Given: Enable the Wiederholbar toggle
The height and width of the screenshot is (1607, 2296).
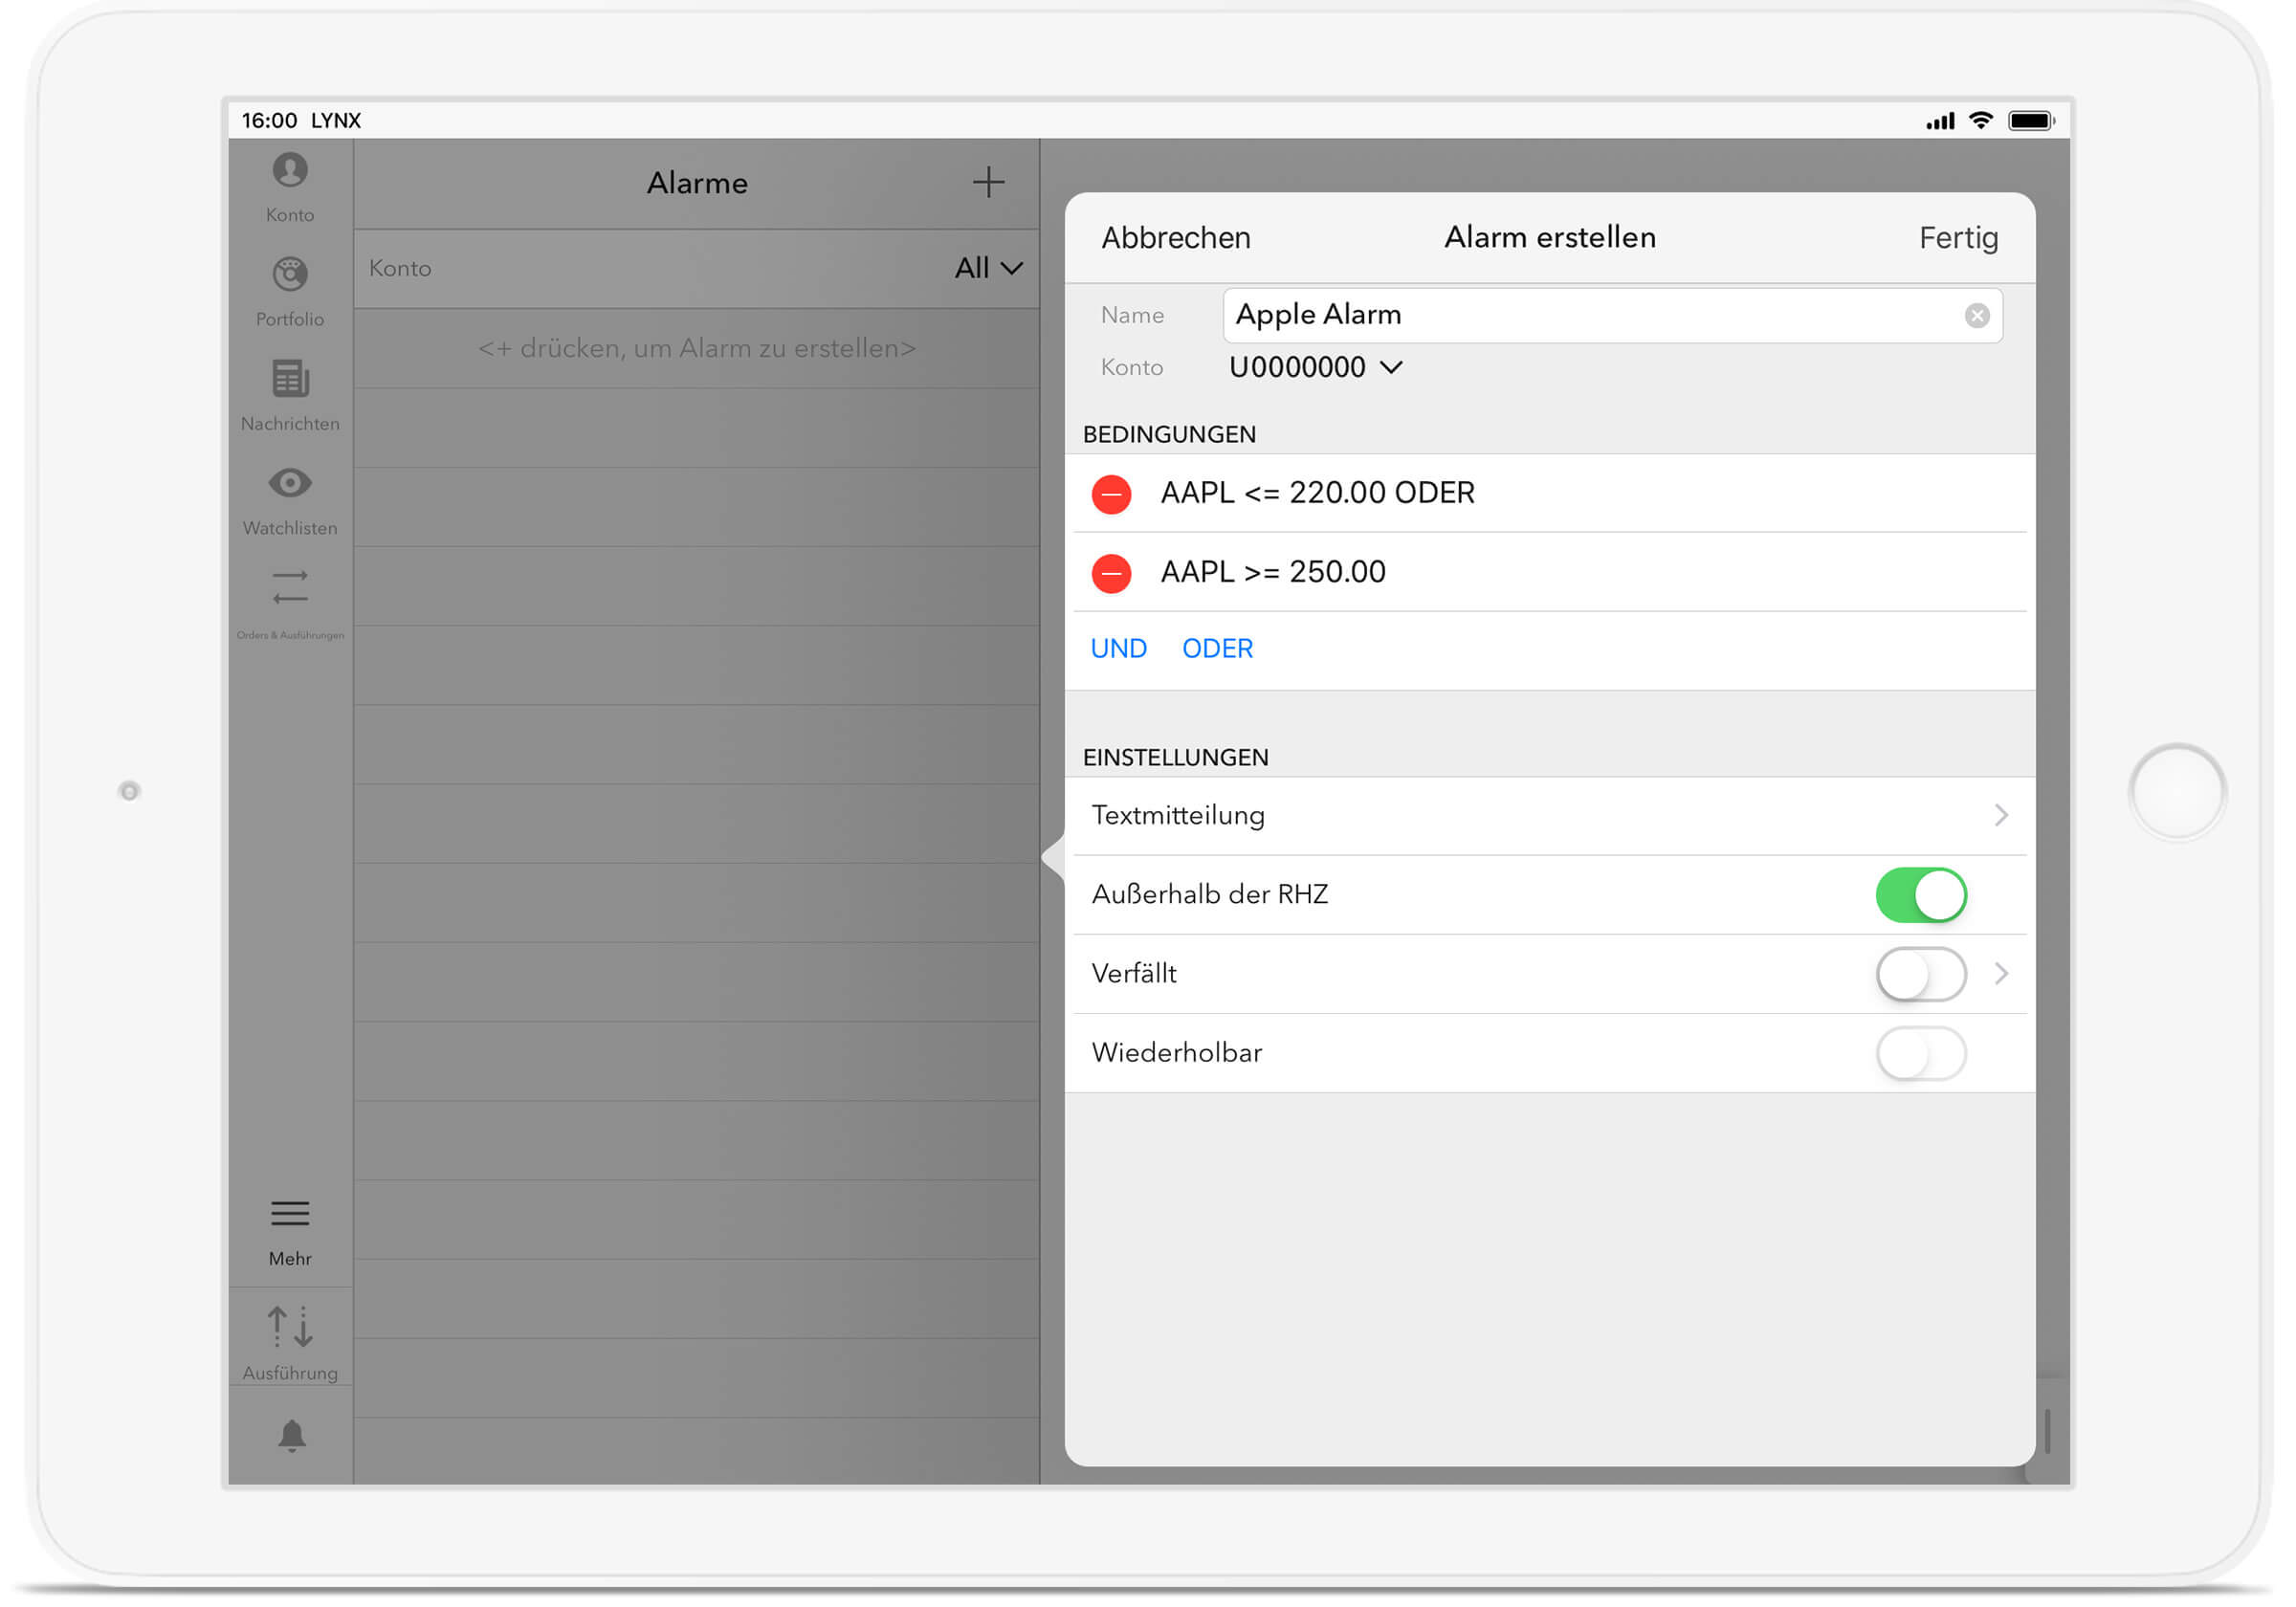Looking at the screenshot, I should [1919, 1053].
